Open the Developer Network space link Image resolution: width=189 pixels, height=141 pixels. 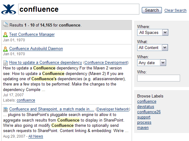pyautogui.click(x=113, y=109)
